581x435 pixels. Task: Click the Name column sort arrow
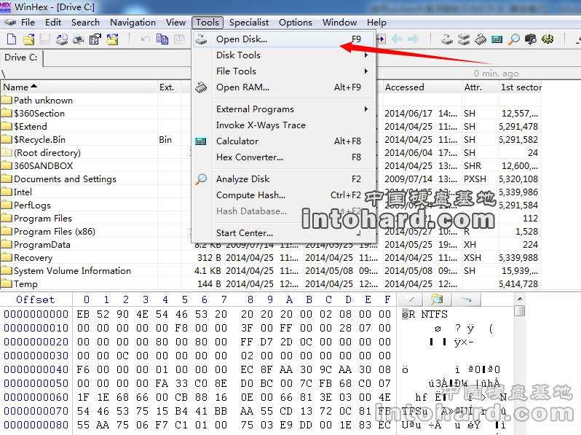(34, 86)
